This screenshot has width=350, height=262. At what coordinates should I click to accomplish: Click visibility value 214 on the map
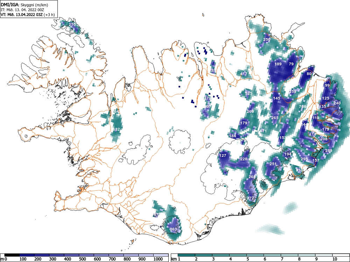click(x=313, y=134)
